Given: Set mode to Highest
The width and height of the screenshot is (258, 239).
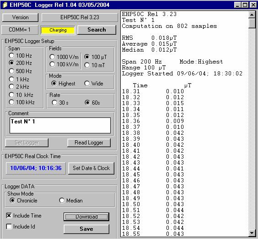Looking at the screenshot, I should click(63, 84).
